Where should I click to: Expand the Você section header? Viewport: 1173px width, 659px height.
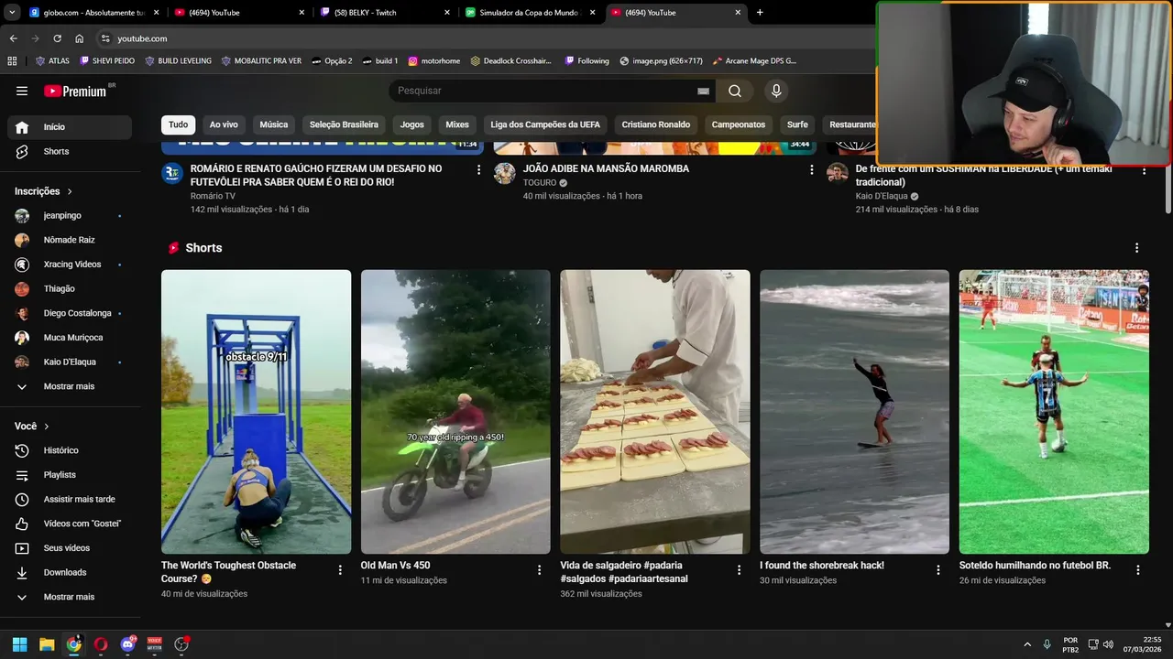click(x=32, y=427)
